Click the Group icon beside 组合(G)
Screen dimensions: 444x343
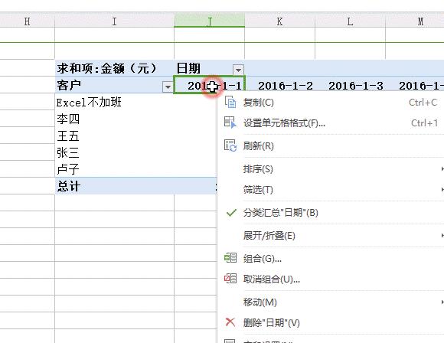coord(230,258)
